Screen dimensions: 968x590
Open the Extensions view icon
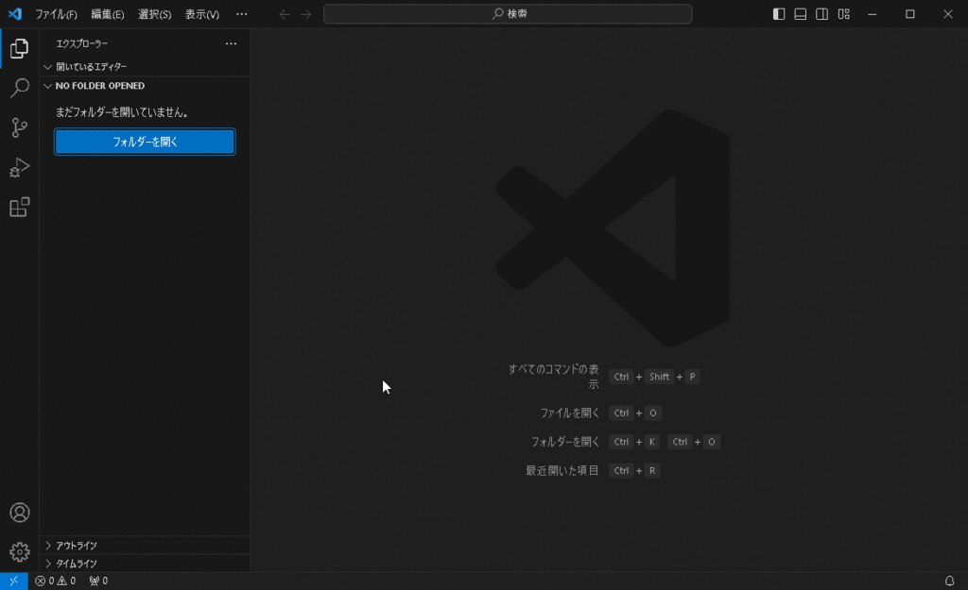(18, 207)
